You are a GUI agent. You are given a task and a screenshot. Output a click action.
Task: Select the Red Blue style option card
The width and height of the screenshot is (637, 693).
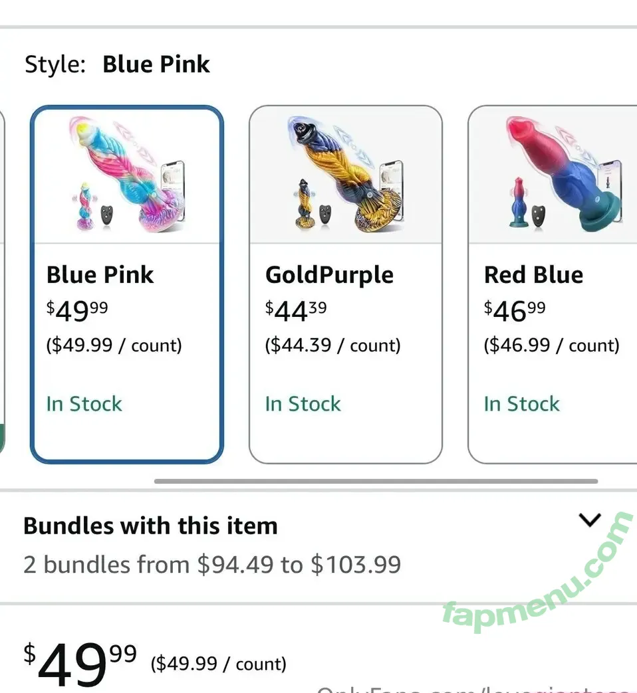coord(553,432)
